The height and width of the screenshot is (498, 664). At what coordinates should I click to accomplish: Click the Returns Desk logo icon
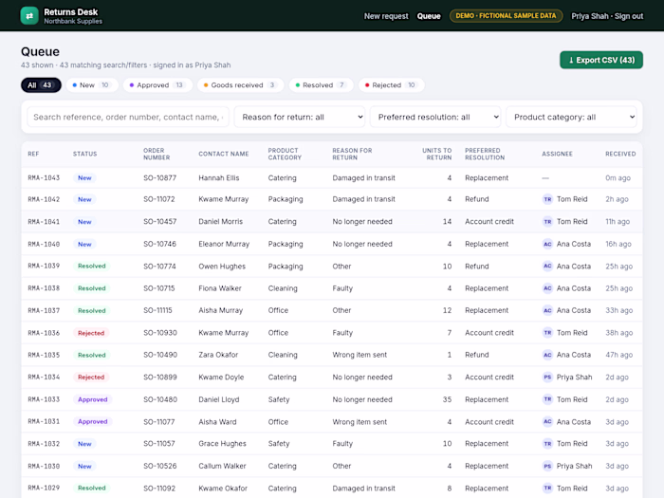point(29,16)
